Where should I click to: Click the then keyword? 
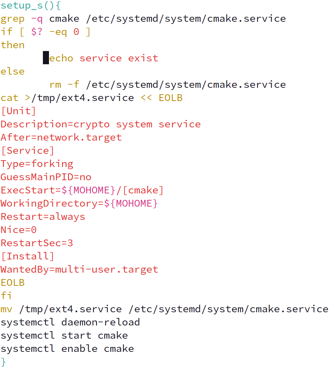[x=13, y=45]
